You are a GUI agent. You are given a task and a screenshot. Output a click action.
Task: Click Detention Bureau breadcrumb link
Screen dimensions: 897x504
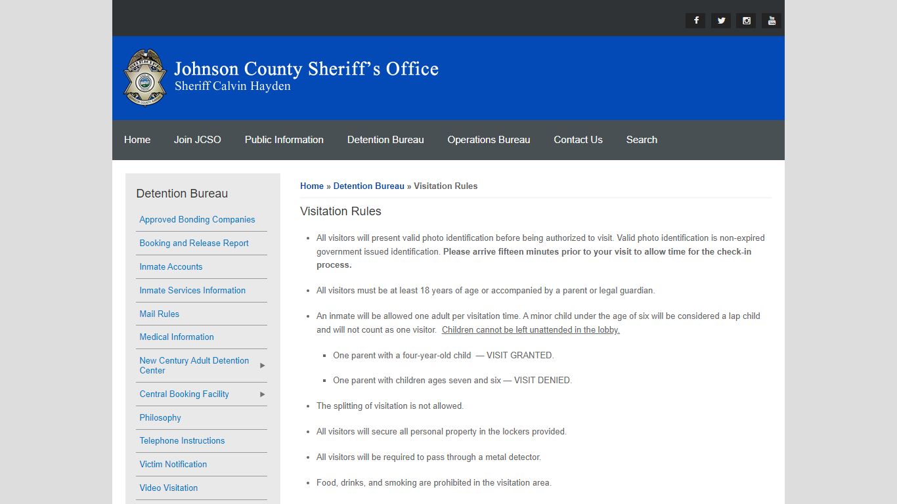[x=368, y=186]
